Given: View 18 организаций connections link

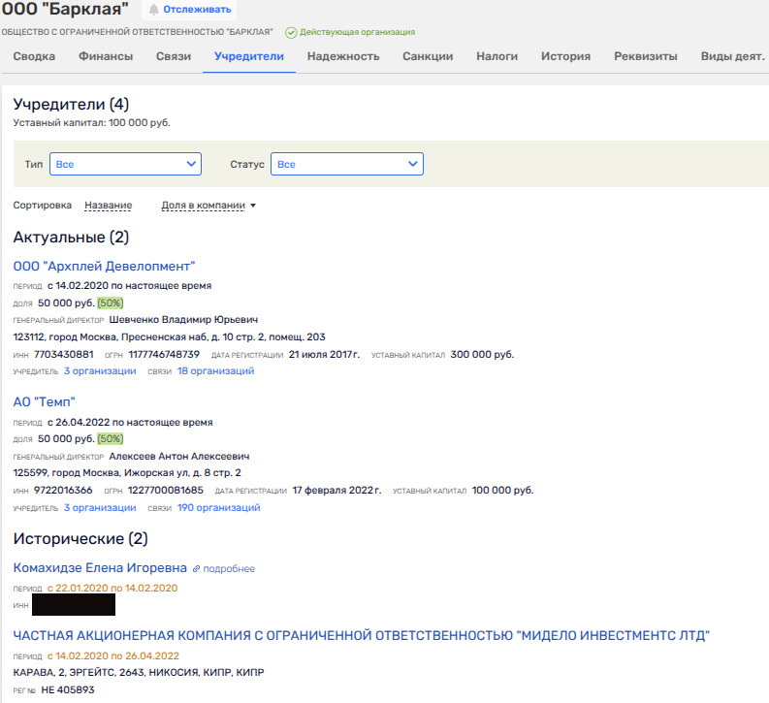Looking at the screenshot, I should pyautogui.click(x=215, y=370).
